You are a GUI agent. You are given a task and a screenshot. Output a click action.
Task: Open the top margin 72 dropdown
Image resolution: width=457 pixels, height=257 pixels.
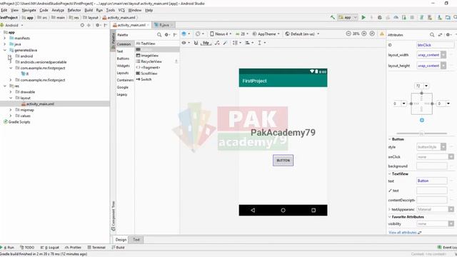[426, 86]
